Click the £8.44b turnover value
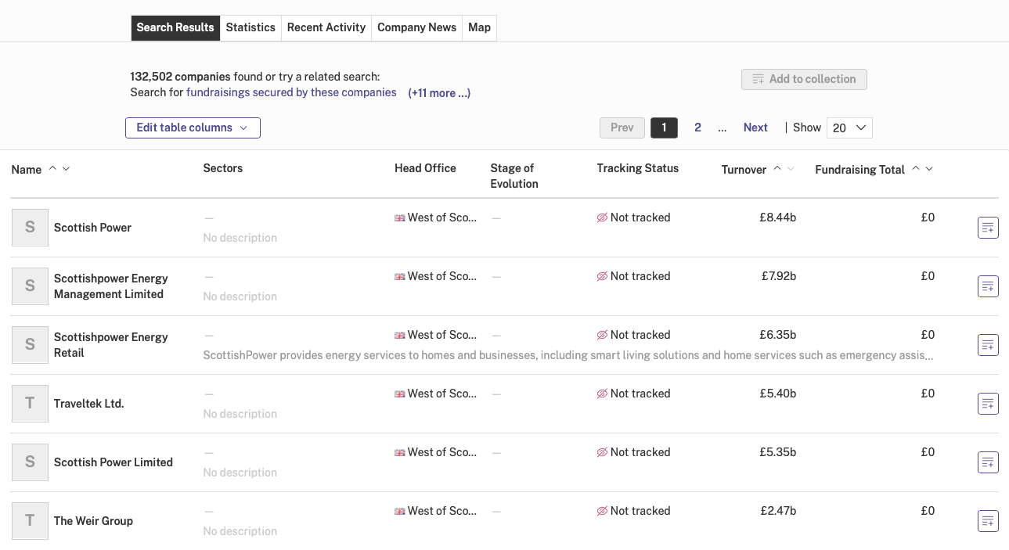 click(777, 217)
